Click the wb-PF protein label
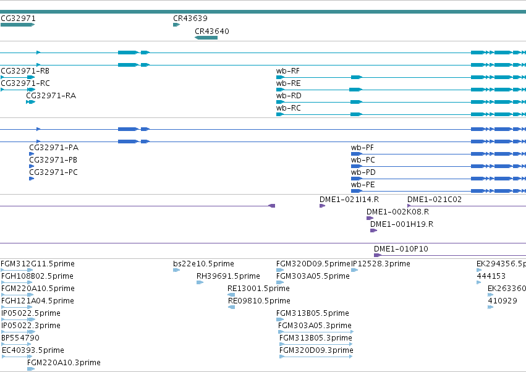The image size is (526, 372). (362, 148)
